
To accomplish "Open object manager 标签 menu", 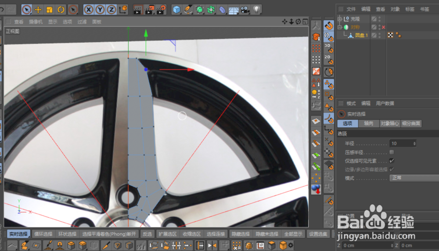I will point(410,9).
